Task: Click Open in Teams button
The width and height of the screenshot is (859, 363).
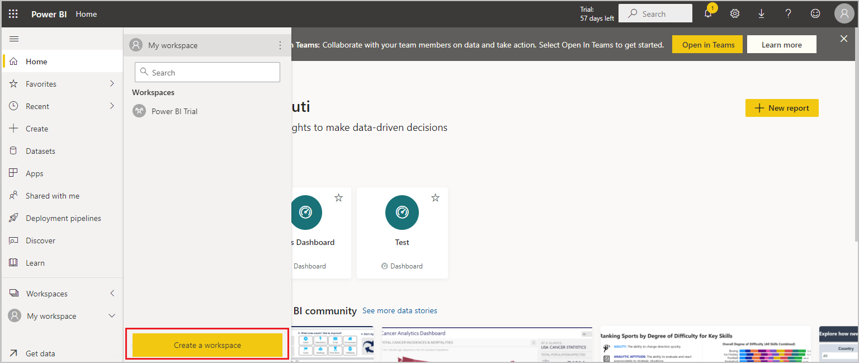Action: [708, 45]
